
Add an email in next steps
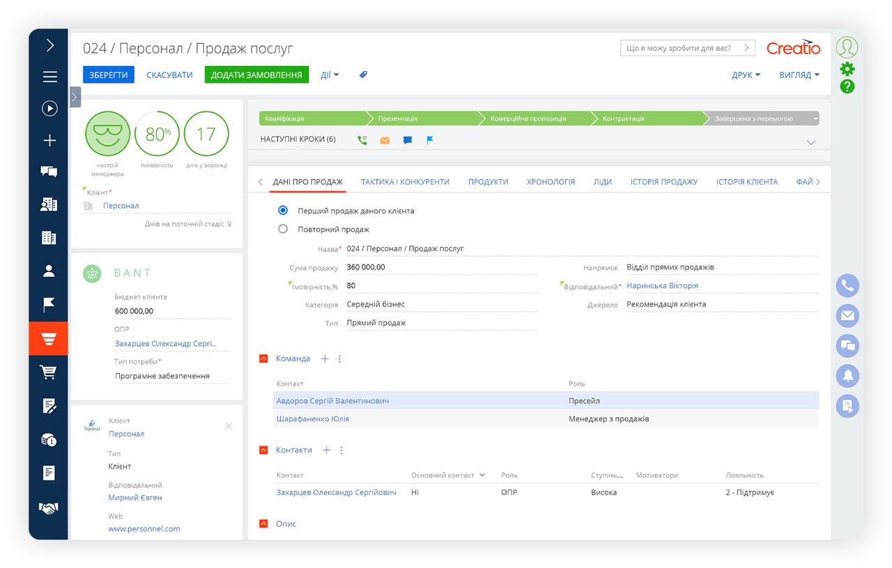coord(385,140)
